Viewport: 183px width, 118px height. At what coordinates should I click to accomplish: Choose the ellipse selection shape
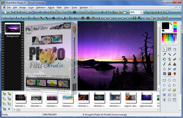pyautogui.click(x=169, y=80)
